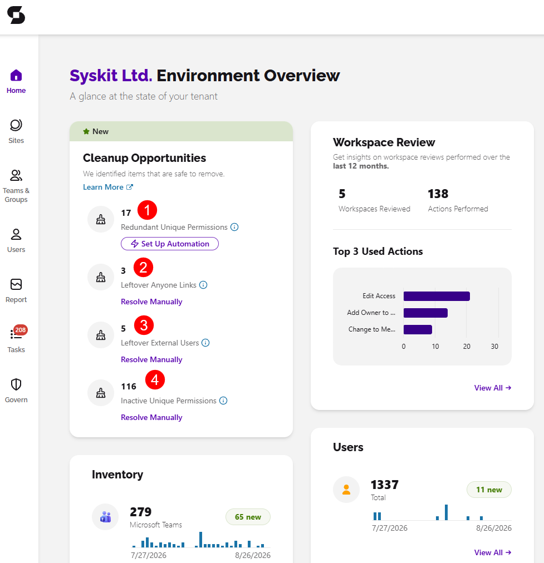Resolve Inactive Unique Permissions manually
Screen dimensions: 544x563
coord(151,417)
